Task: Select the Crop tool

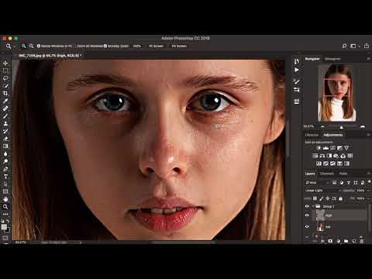Action: [x=5, y=93]
